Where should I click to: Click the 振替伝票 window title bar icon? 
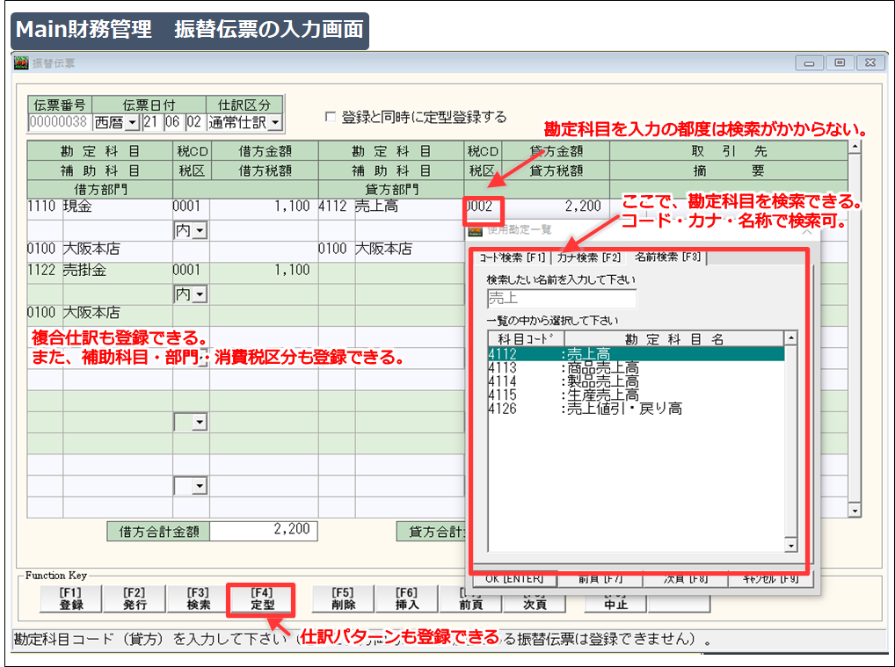click(19, 62)
